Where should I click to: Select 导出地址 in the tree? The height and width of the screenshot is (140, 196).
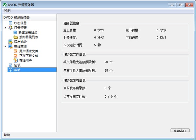tap(20, 42)
